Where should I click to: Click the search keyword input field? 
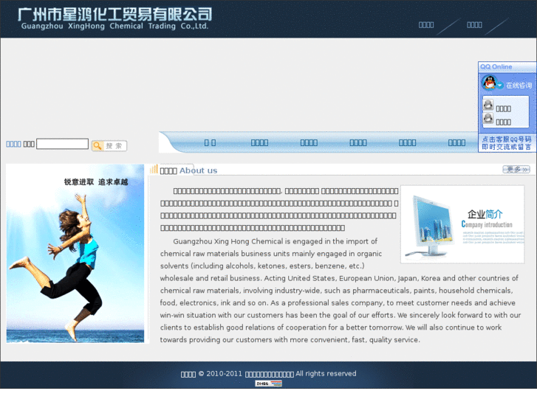(x=62, y=144)
